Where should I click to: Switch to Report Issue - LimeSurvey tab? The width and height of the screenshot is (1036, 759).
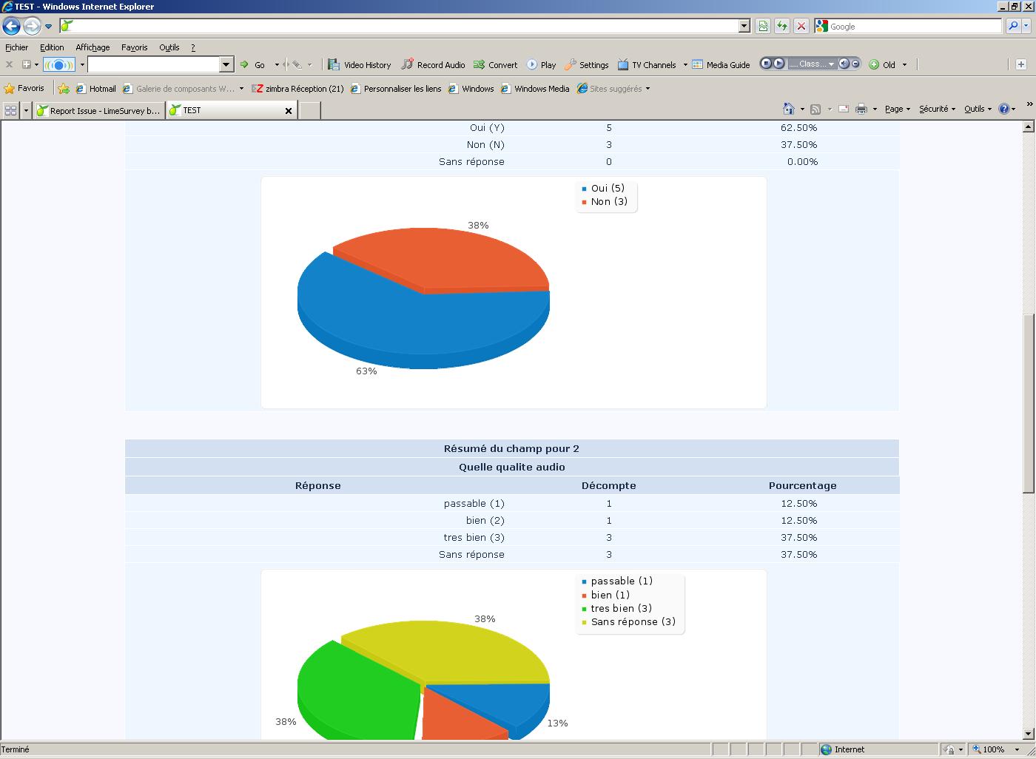coord(99,110)
